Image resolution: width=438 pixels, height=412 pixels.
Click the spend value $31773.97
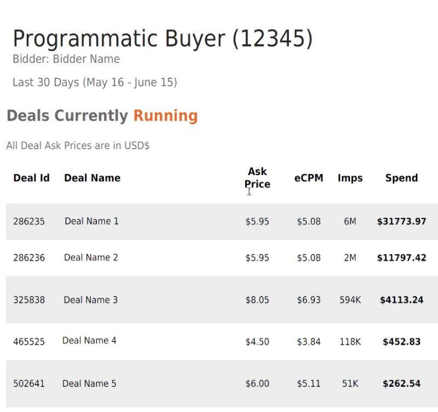coord(401,221)
